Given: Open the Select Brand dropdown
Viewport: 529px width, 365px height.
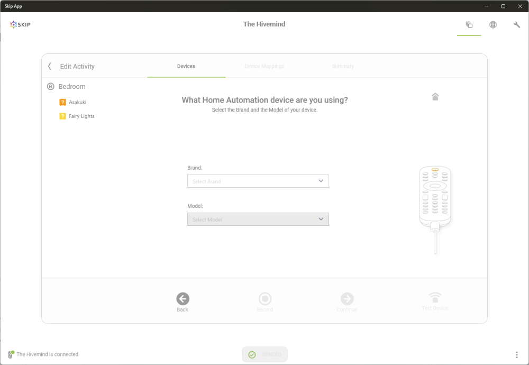Looking at the screenshot, I should click(x=258, y=181).
